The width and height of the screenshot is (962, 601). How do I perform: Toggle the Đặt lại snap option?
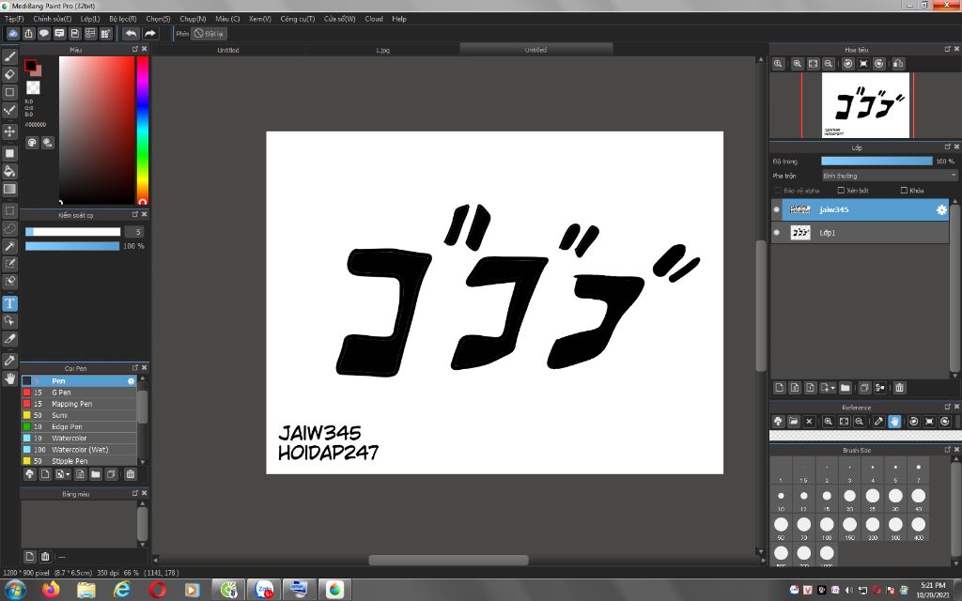coord(209,34)
